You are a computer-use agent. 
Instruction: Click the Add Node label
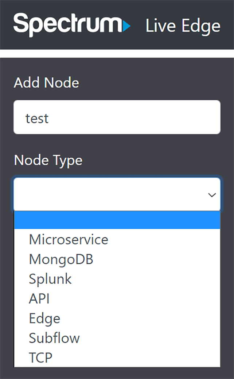(x=46, y=83)
